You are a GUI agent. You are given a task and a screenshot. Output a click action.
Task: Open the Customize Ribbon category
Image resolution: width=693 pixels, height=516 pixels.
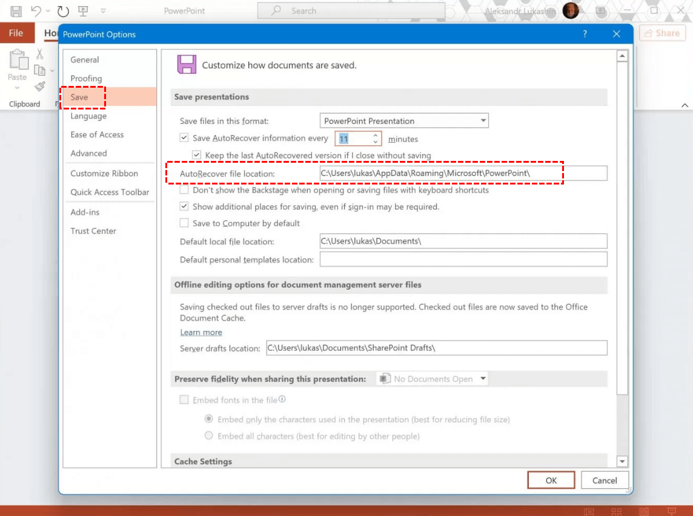point(110,174)
